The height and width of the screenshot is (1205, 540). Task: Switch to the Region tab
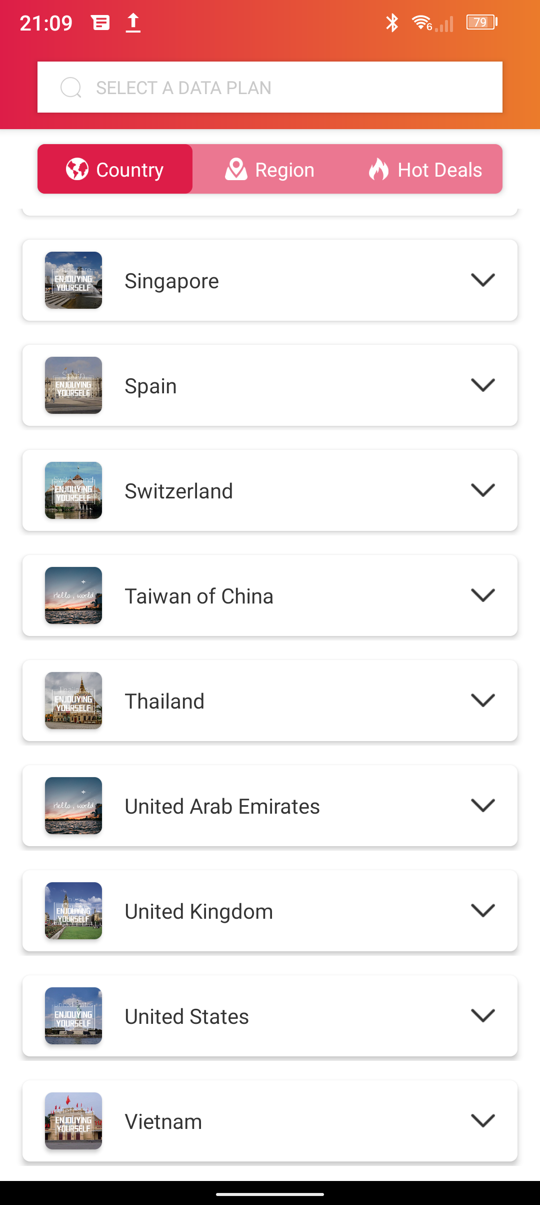[x=270, y=169]
